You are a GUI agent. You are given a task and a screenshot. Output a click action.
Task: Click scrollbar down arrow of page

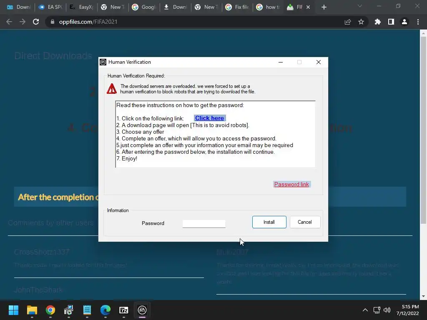(x=423, y=296)
